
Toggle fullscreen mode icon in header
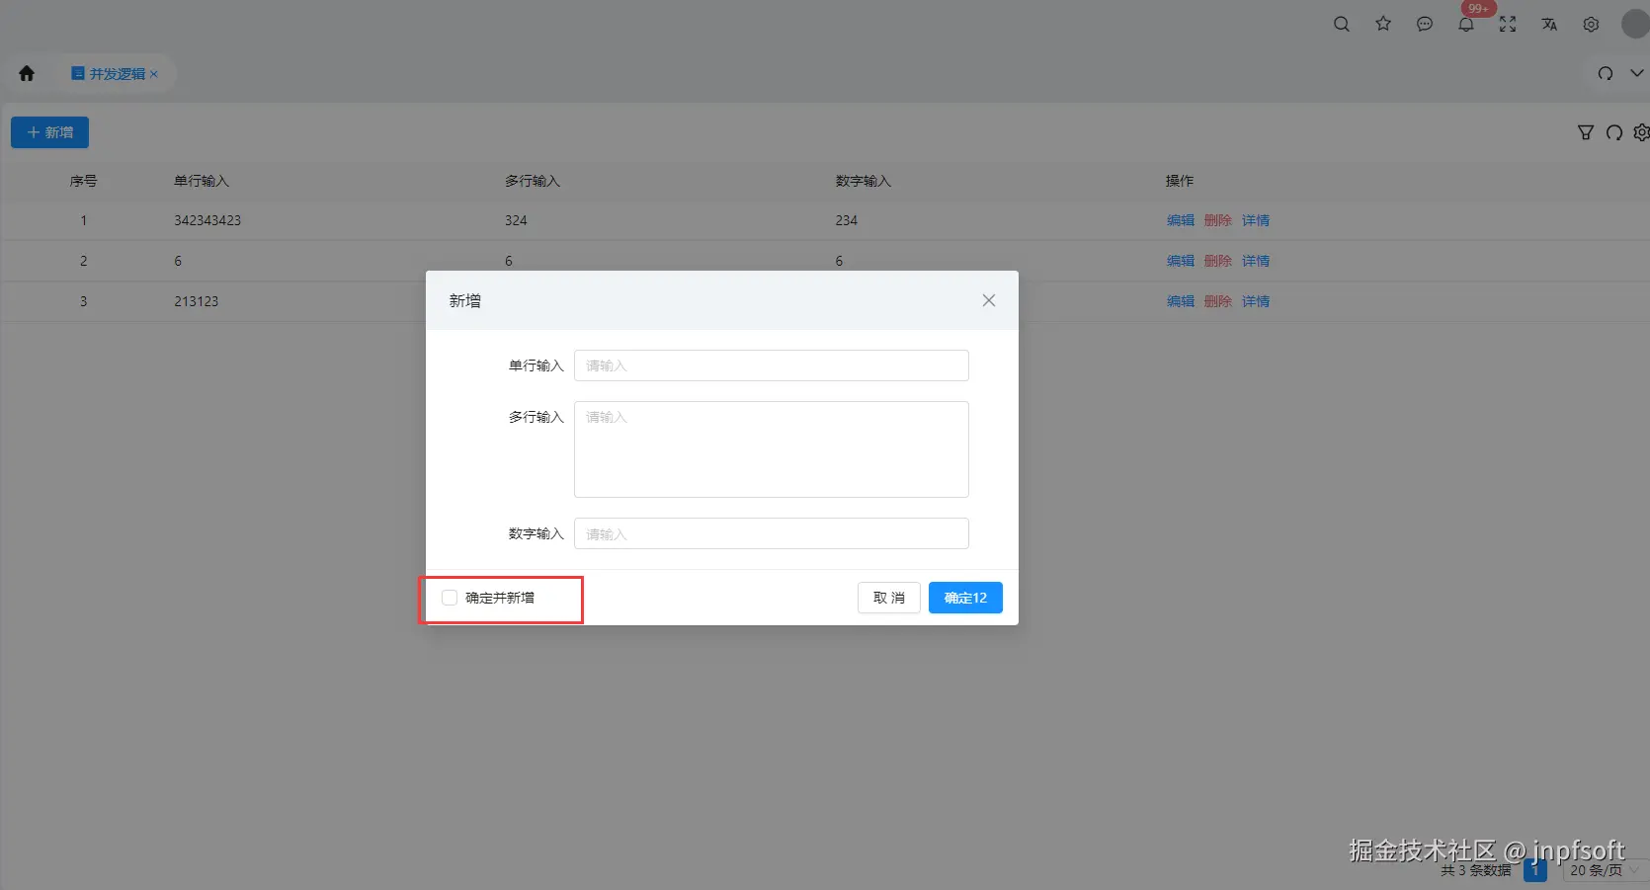[x=1508, y=24]
